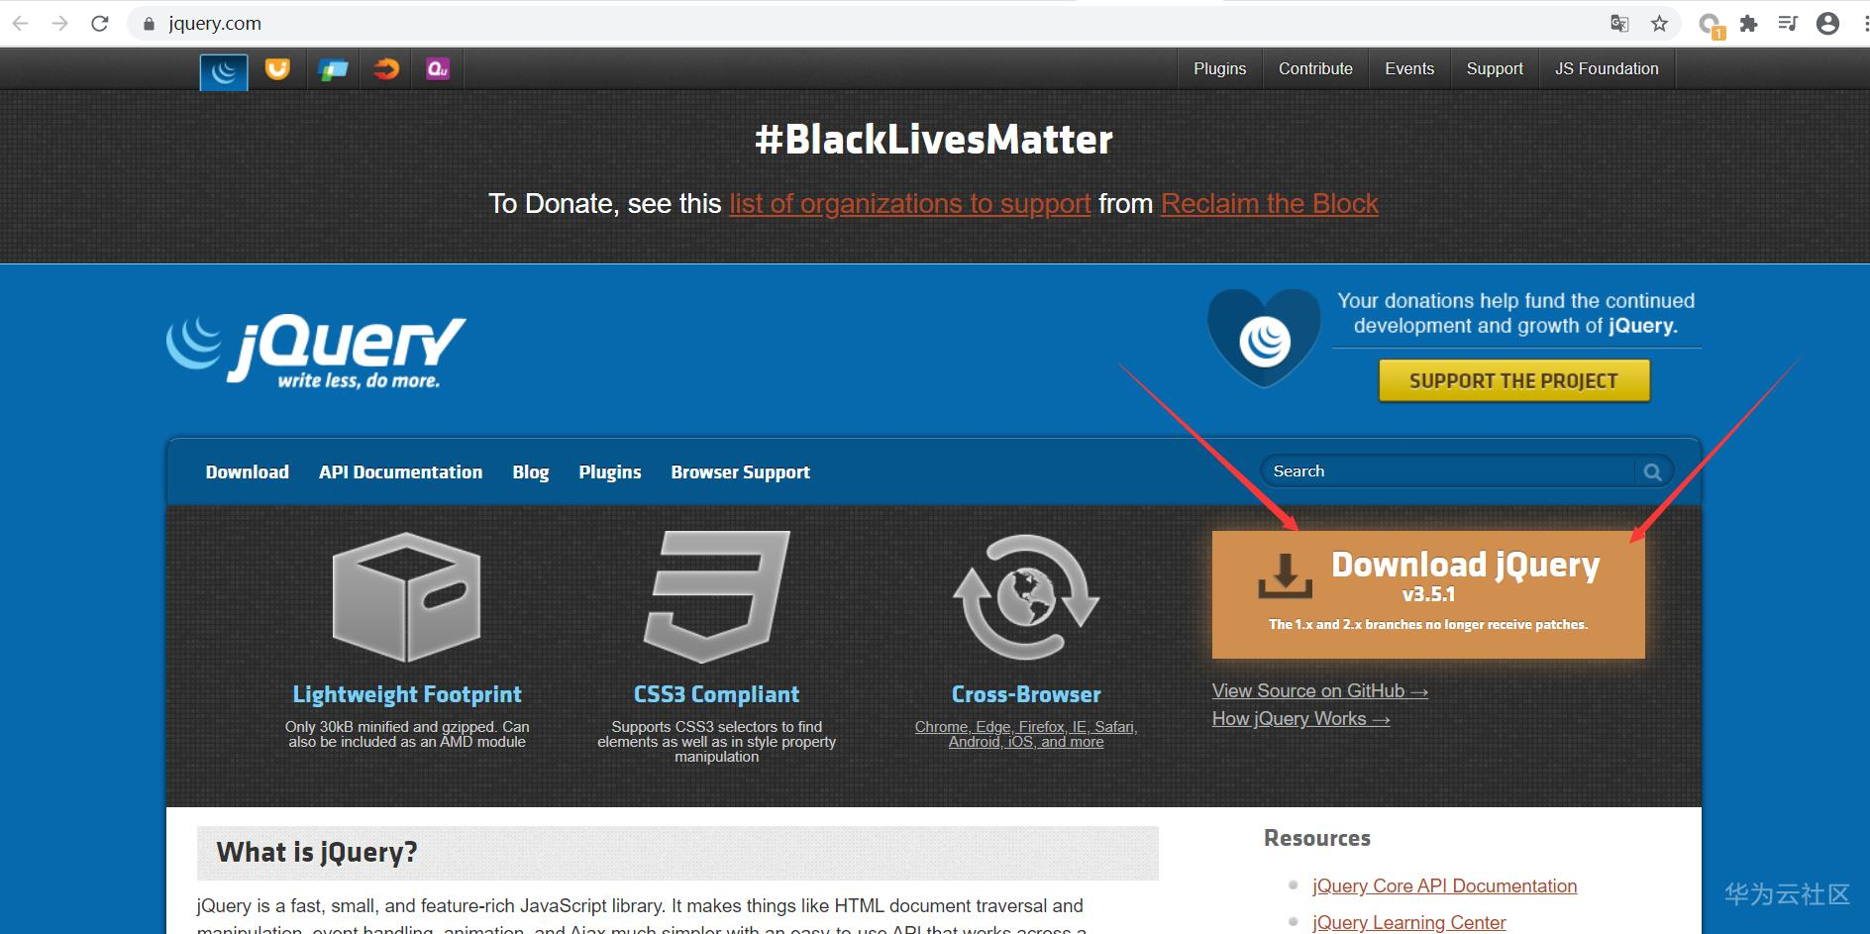Viewport: 1870px width, 934px height.
Task: Open the media control playlist icon
Action: coord(1788,24)
